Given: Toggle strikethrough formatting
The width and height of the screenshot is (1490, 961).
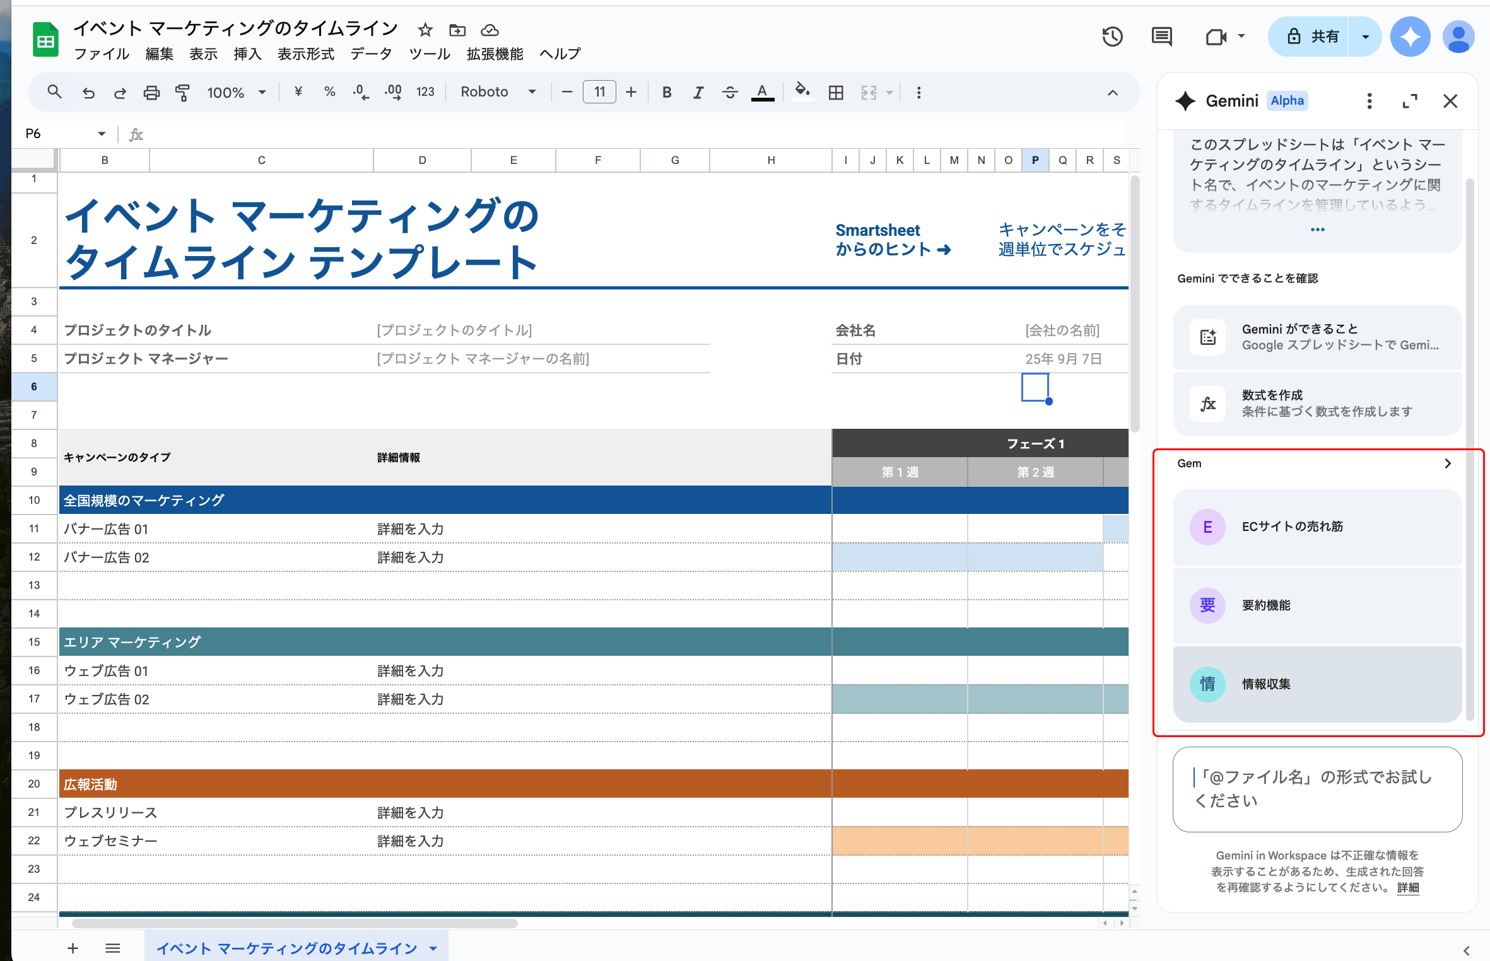Looking at the screenshot, I should coord(730,93).
